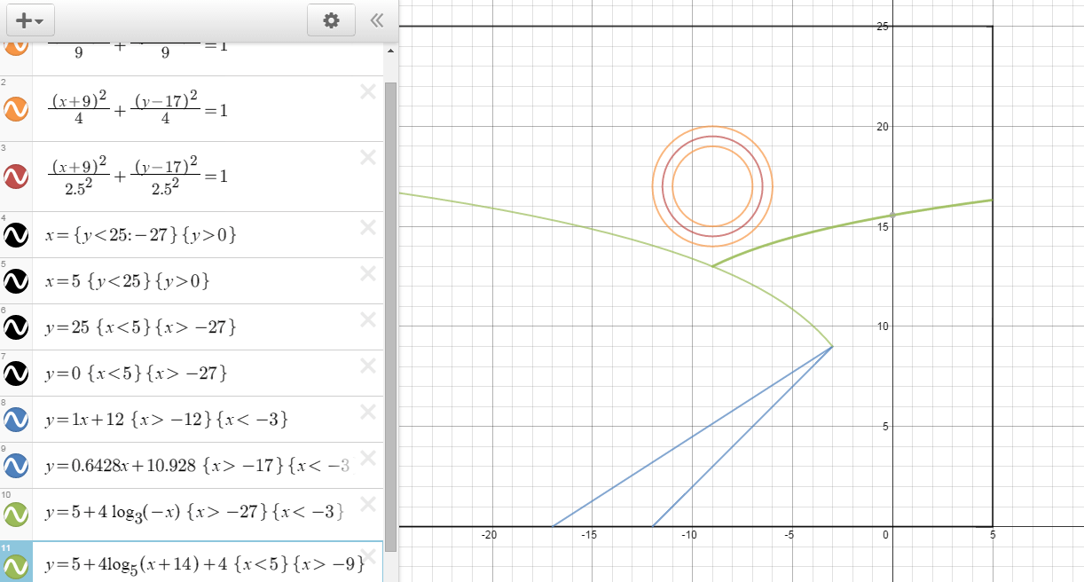Edit expression y=5+4log₃(-x)

pos(194,512)
